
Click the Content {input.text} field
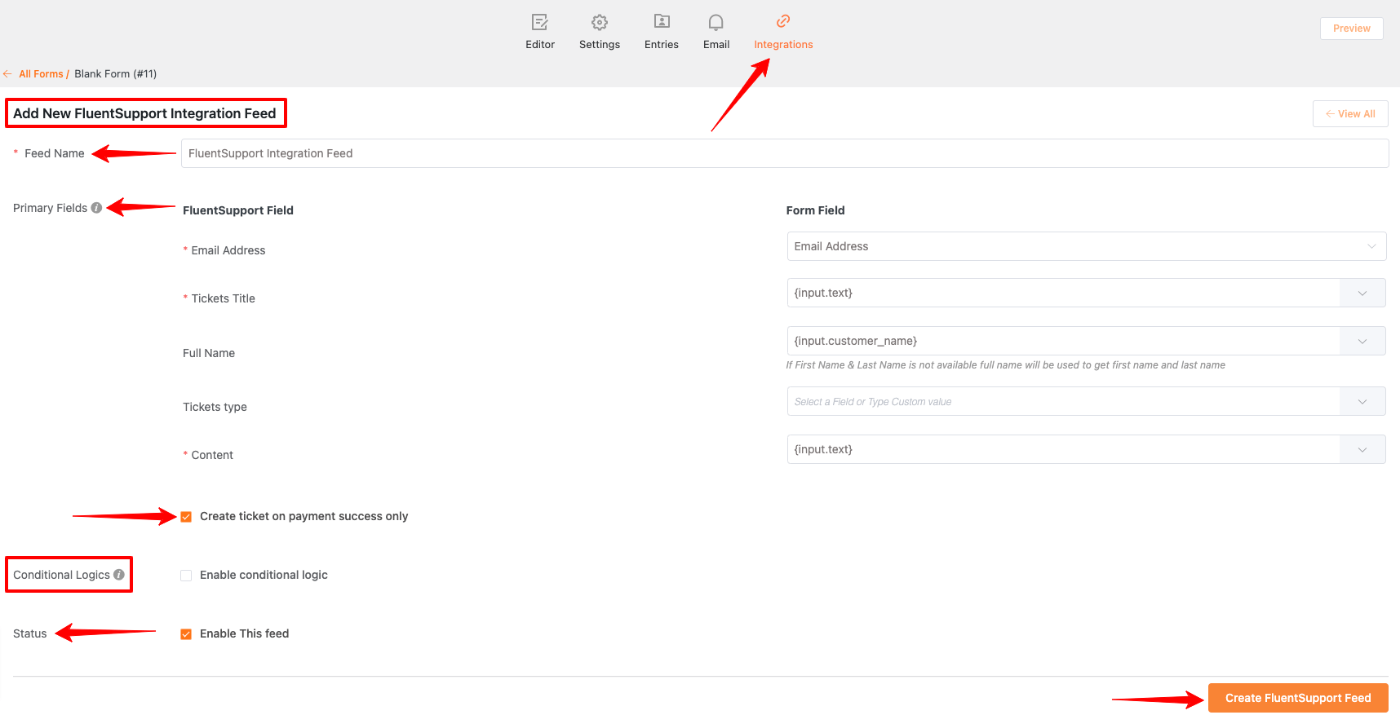[1064, 449]
